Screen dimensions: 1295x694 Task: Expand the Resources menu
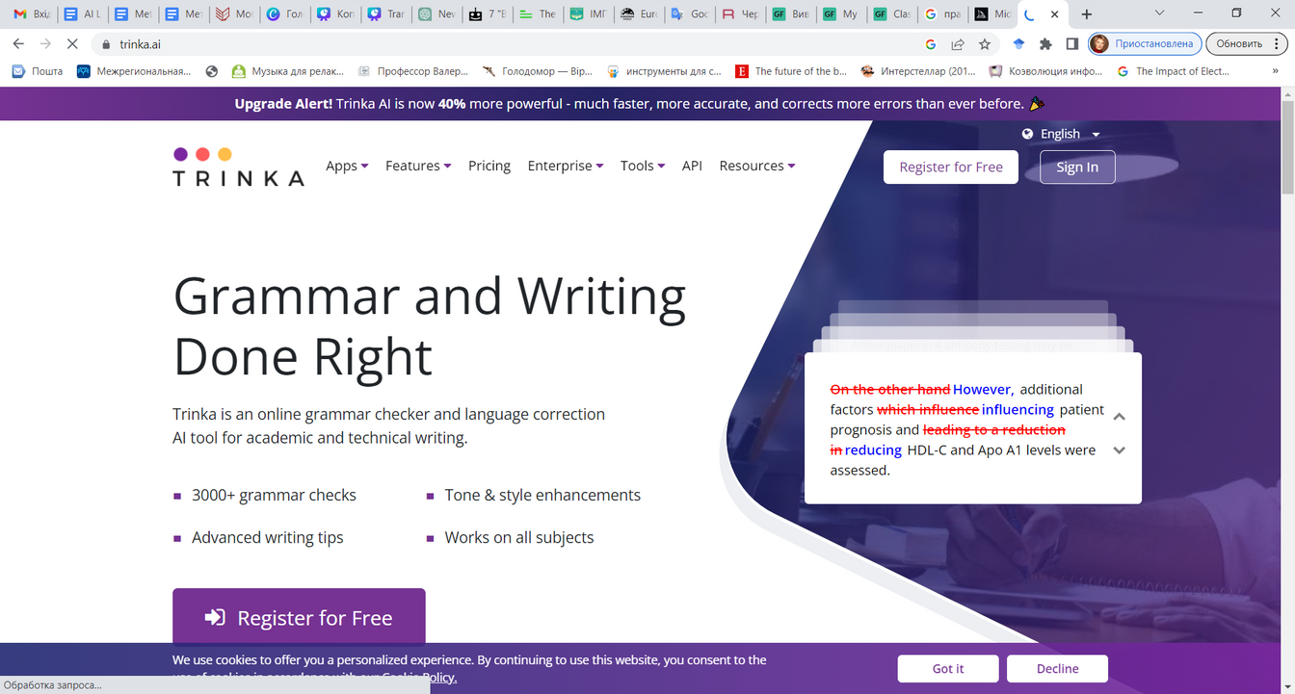[757, 166]
